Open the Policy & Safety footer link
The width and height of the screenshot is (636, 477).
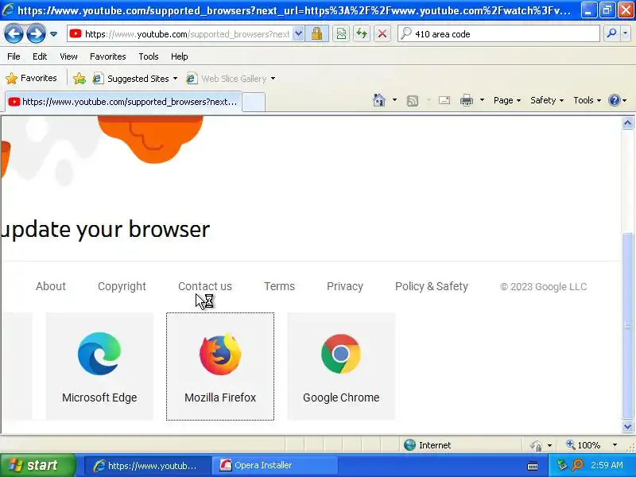click(432, 286)
